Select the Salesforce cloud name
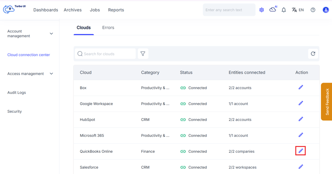Viewport: 332px width, 174px height. click(89, 167)
